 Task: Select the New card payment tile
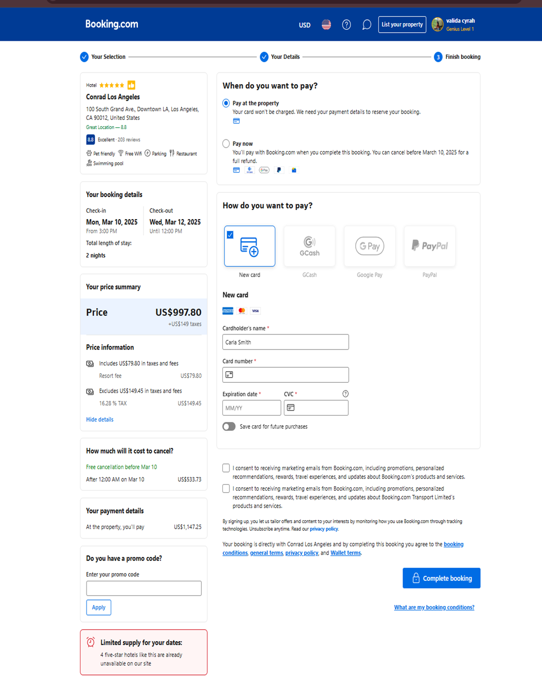(250, 246)
